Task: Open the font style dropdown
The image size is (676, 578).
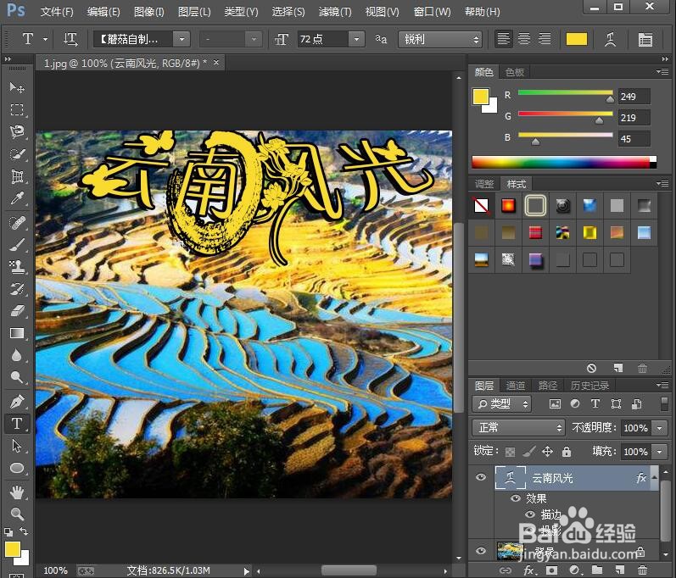Action: [254, 39]
